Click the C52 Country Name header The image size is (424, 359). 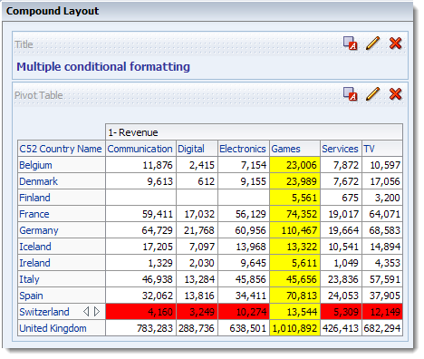pyautogui.click(x=61, y=149)
